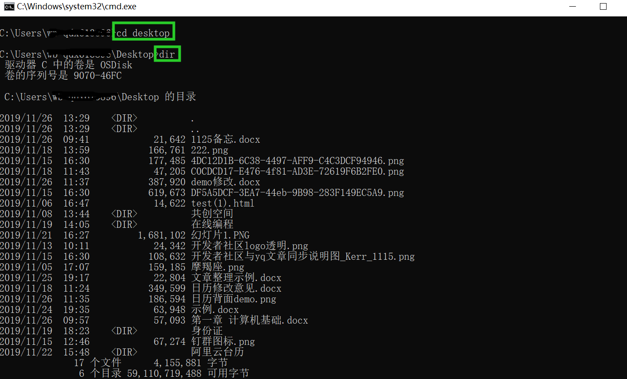Image resolution: width=627 pixels, height=379 pixels.
Task: Click directory name 共创空间
Action: [x=212, y=214]
